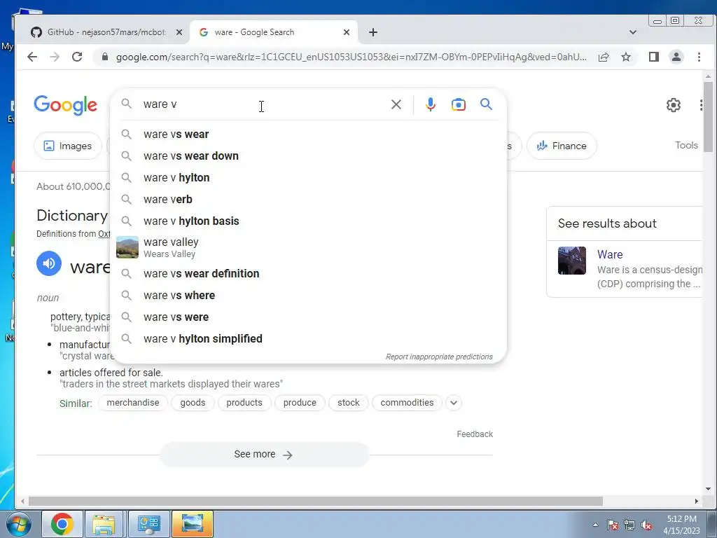Filter results by Images
Image resolution: width=717 pixels, height=538 pixels.
[68, 146]
